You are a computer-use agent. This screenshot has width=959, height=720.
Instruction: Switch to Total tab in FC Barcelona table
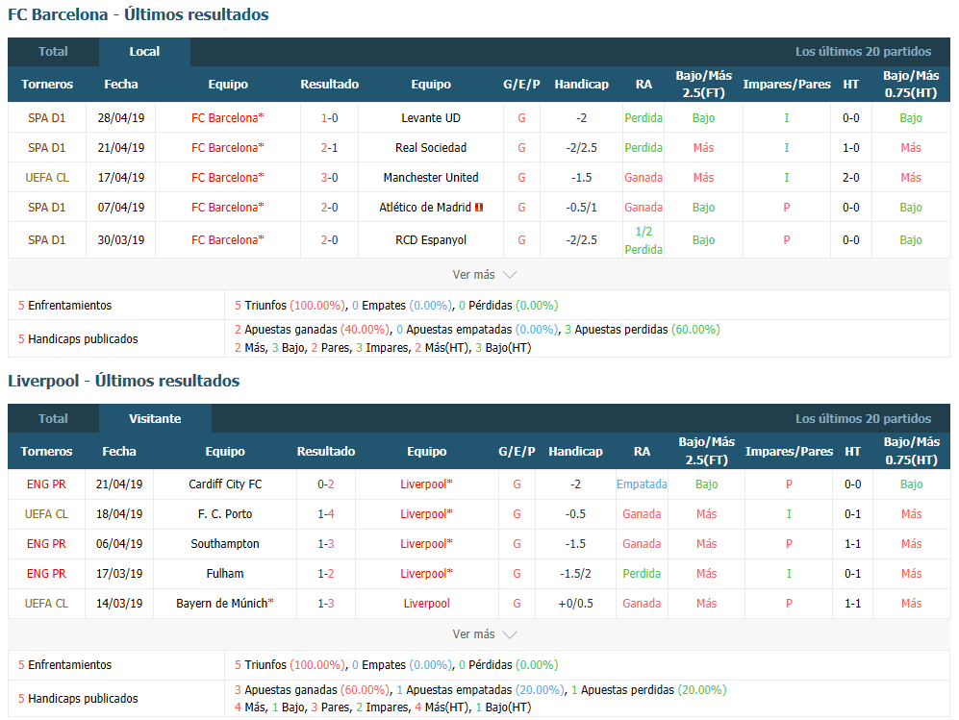coord(53,52)
